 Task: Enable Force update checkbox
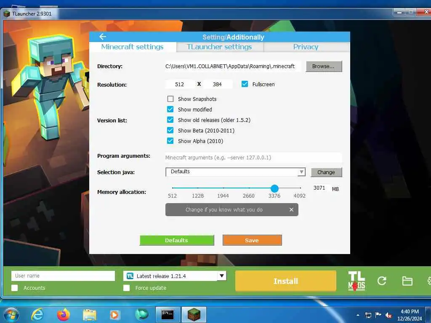click(126, 288)
